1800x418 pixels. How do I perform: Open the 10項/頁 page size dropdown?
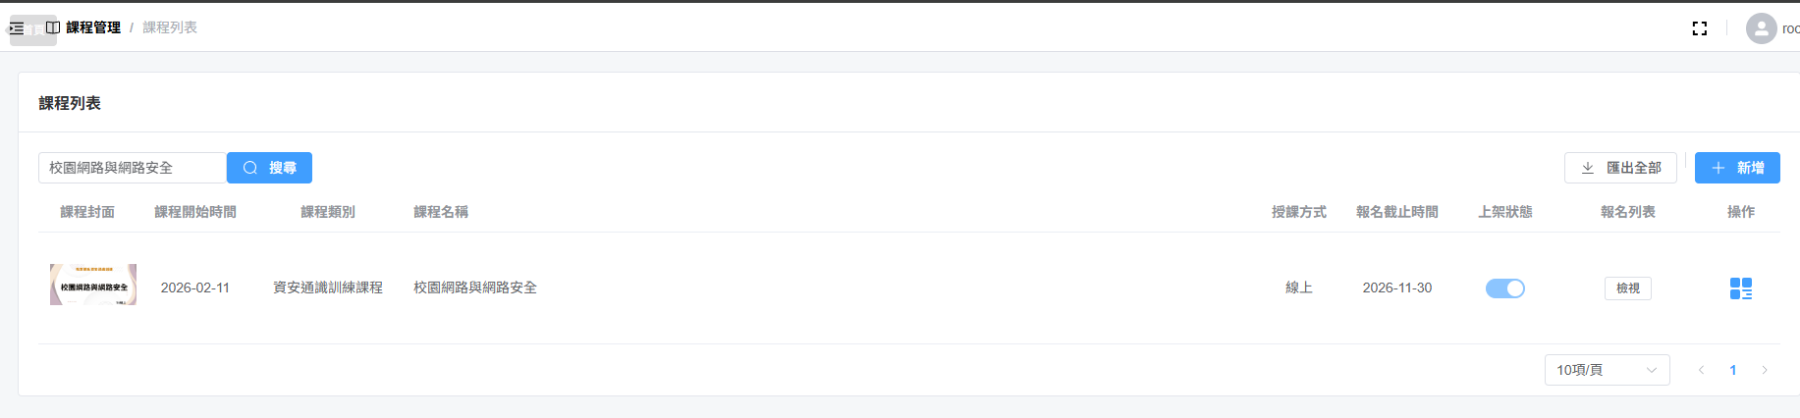pos(1608,370)
